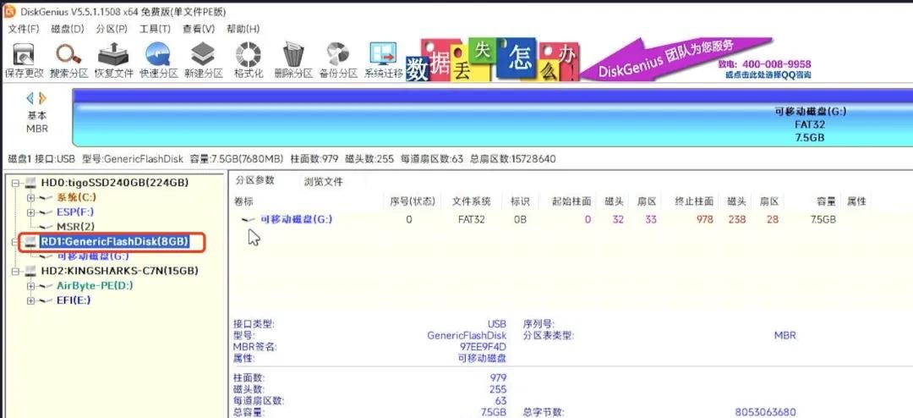
Task: Click the 卷标 column header
Action: click(243, 201)
